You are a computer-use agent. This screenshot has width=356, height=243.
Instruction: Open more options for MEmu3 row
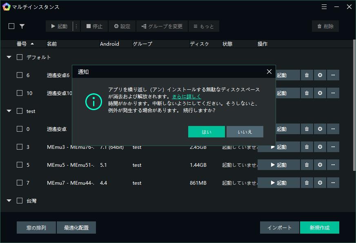(333, 147)
